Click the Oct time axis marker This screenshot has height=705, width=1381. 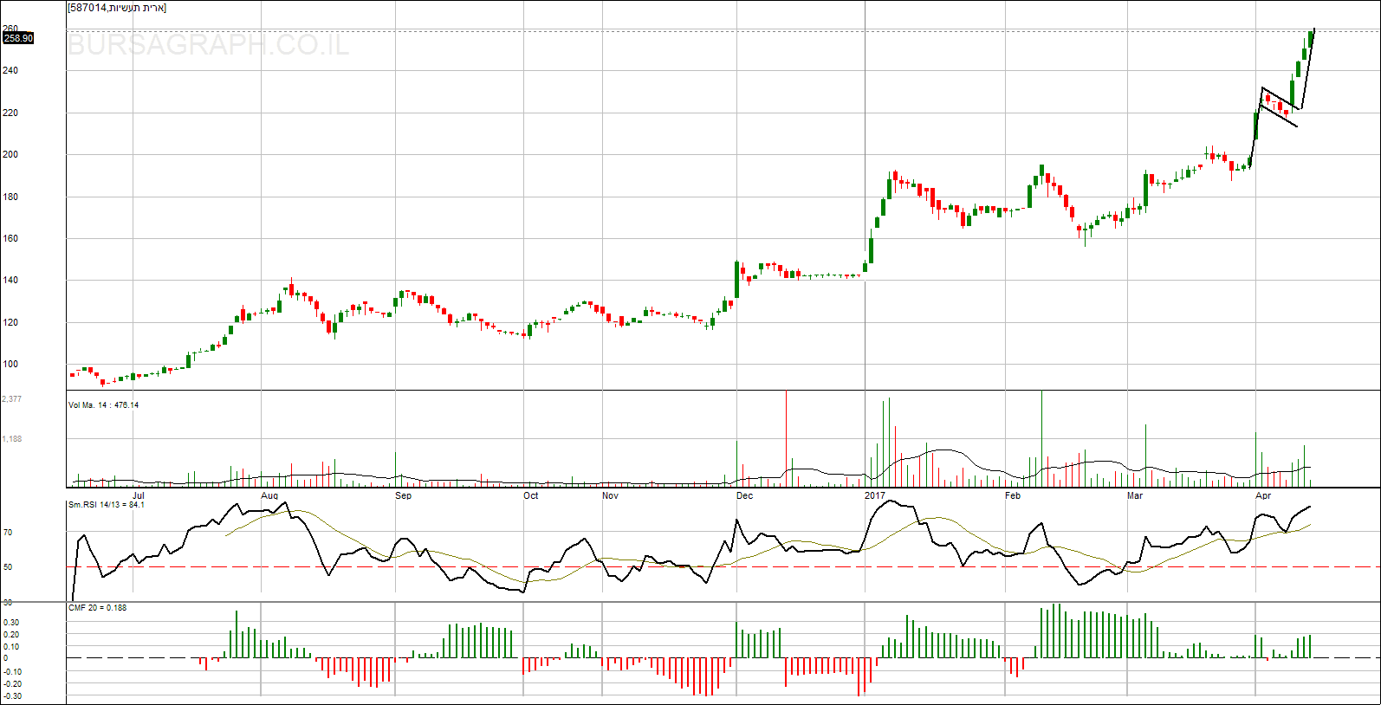[x=530, y=496]
